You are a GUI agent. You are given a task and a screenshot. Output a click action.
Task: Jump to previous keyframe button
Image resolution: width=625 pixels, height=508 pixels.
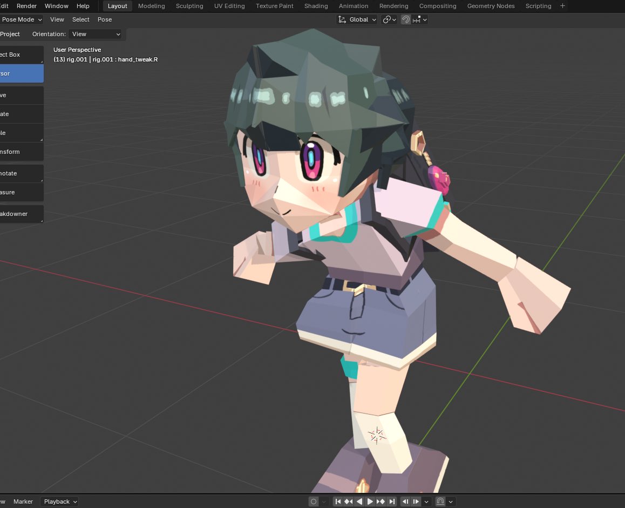pyautogui.click(x=348, y=502)
